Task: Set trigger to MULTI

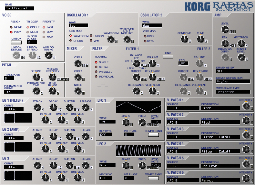Action: coord(28,32)
